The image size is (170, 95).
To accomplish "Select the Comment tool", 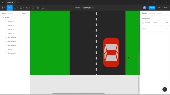I will coord(43,8).
